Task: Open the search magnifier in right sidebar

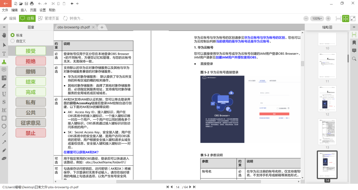Action: tap(354, 59)
